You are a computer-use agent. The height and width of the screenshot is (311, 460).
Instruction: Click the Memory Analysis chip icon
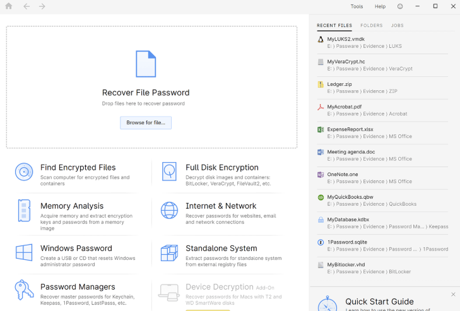[x=24, y=210]
